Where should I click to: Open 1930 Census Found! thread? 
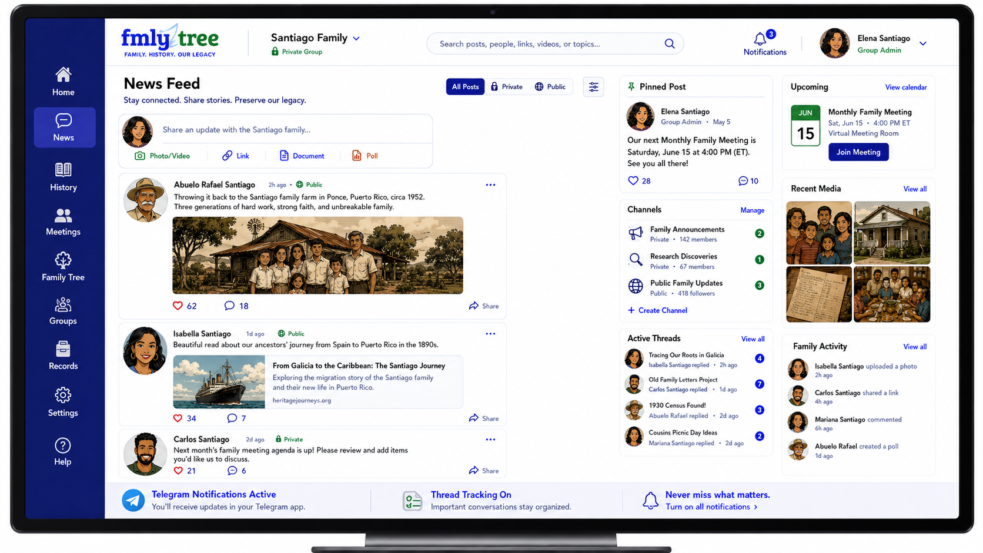click(x=696, y=410)
